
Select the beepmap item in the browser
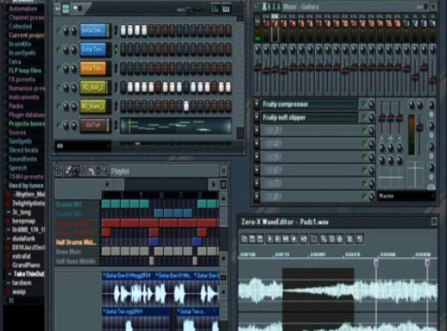(23, 221)
